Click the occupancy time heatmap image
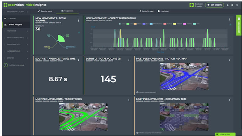Screen dimensions: 242x136 click(x=184, y=117)
